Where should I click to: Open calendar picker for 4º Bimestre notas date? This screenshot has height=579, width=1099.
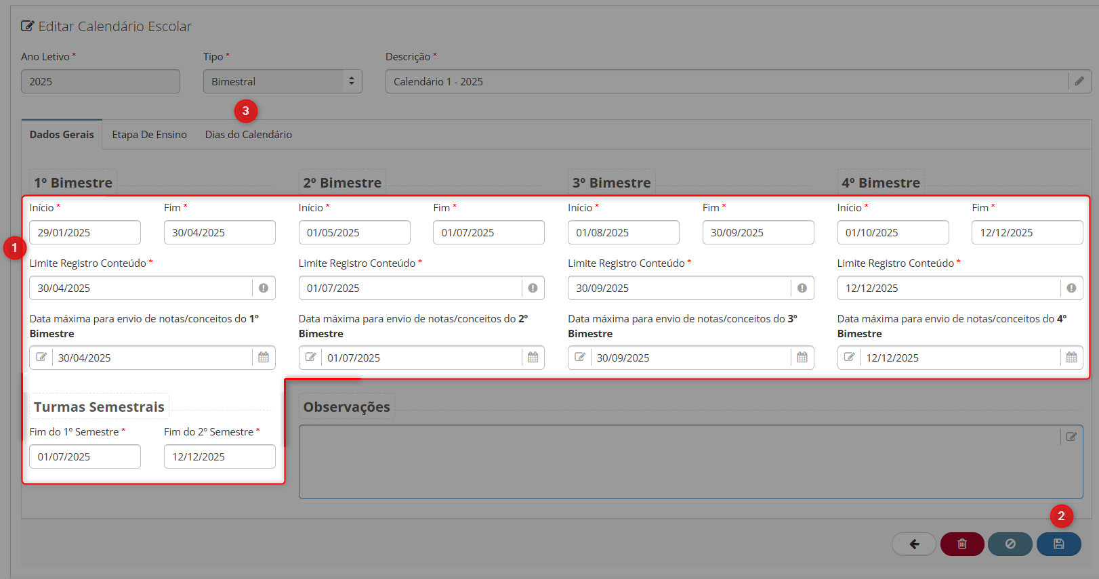click(1071, 358)
